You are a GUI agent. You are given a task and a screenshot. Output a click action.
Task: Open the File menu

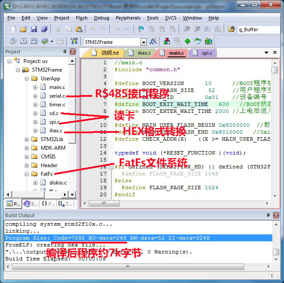[11, 18]
